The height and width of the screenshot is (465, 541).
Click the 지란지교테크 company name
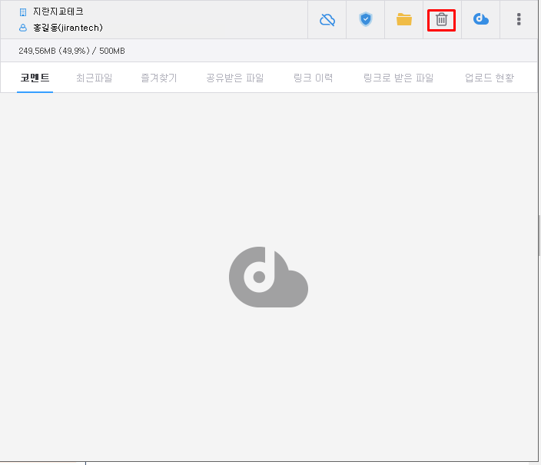click(x=58, y=12)
